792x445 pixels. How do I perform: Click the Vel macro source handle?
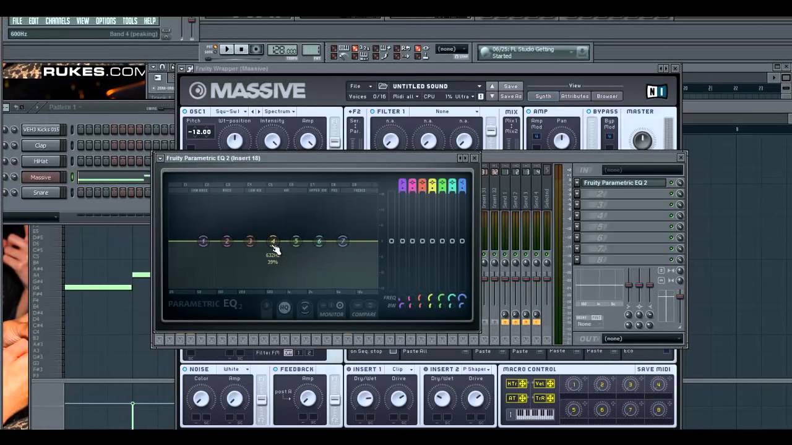coord(544,384)
